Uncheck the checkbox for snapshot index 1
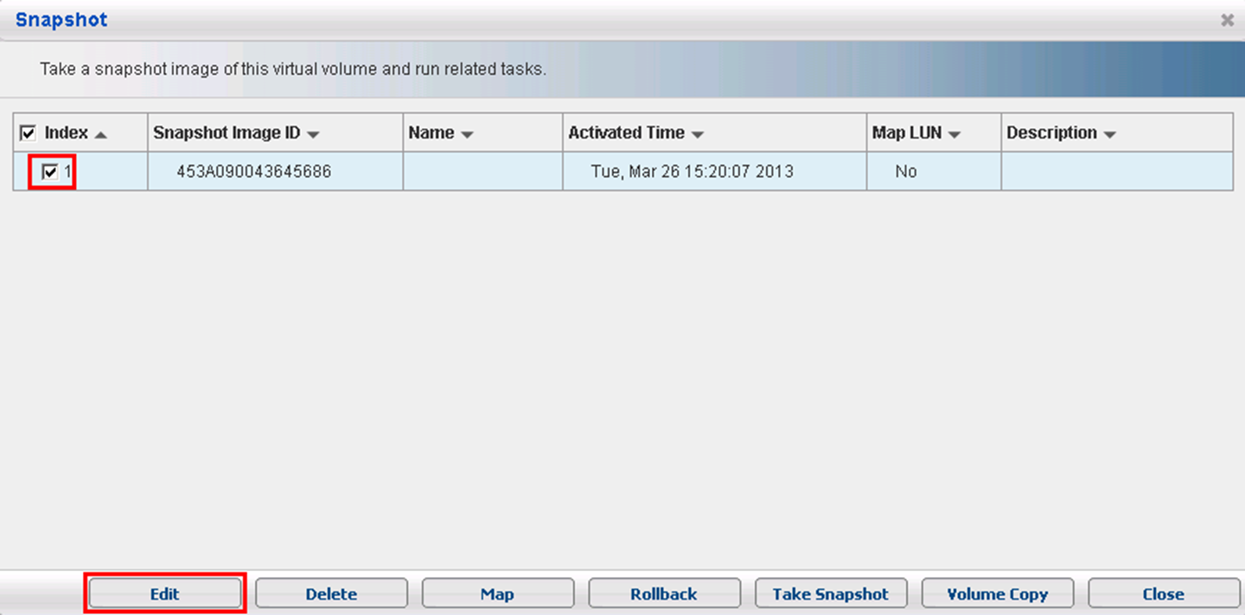The width and height of the screenshot is (1245, 615). click(x=50, y=172)
